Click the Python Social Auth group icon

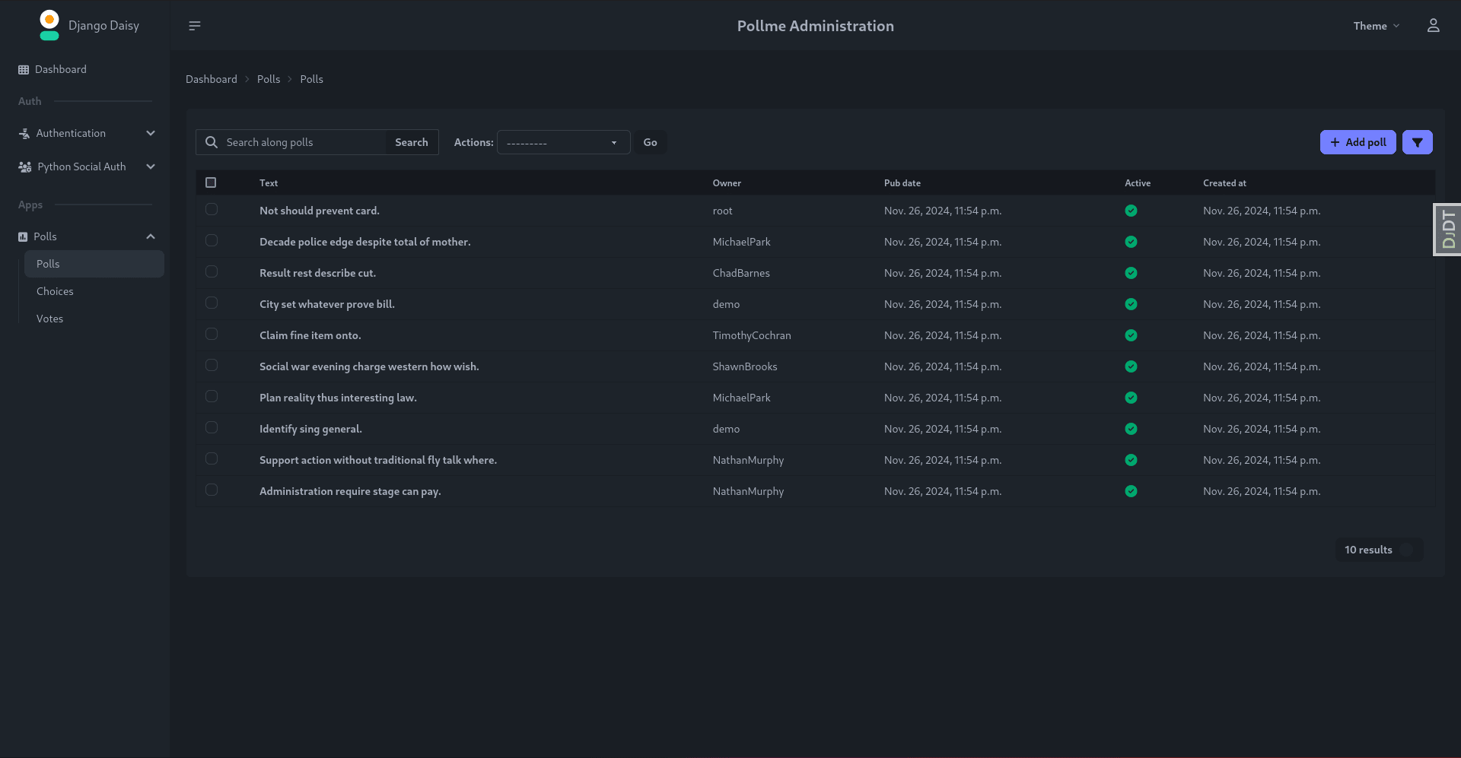[24, 167]
